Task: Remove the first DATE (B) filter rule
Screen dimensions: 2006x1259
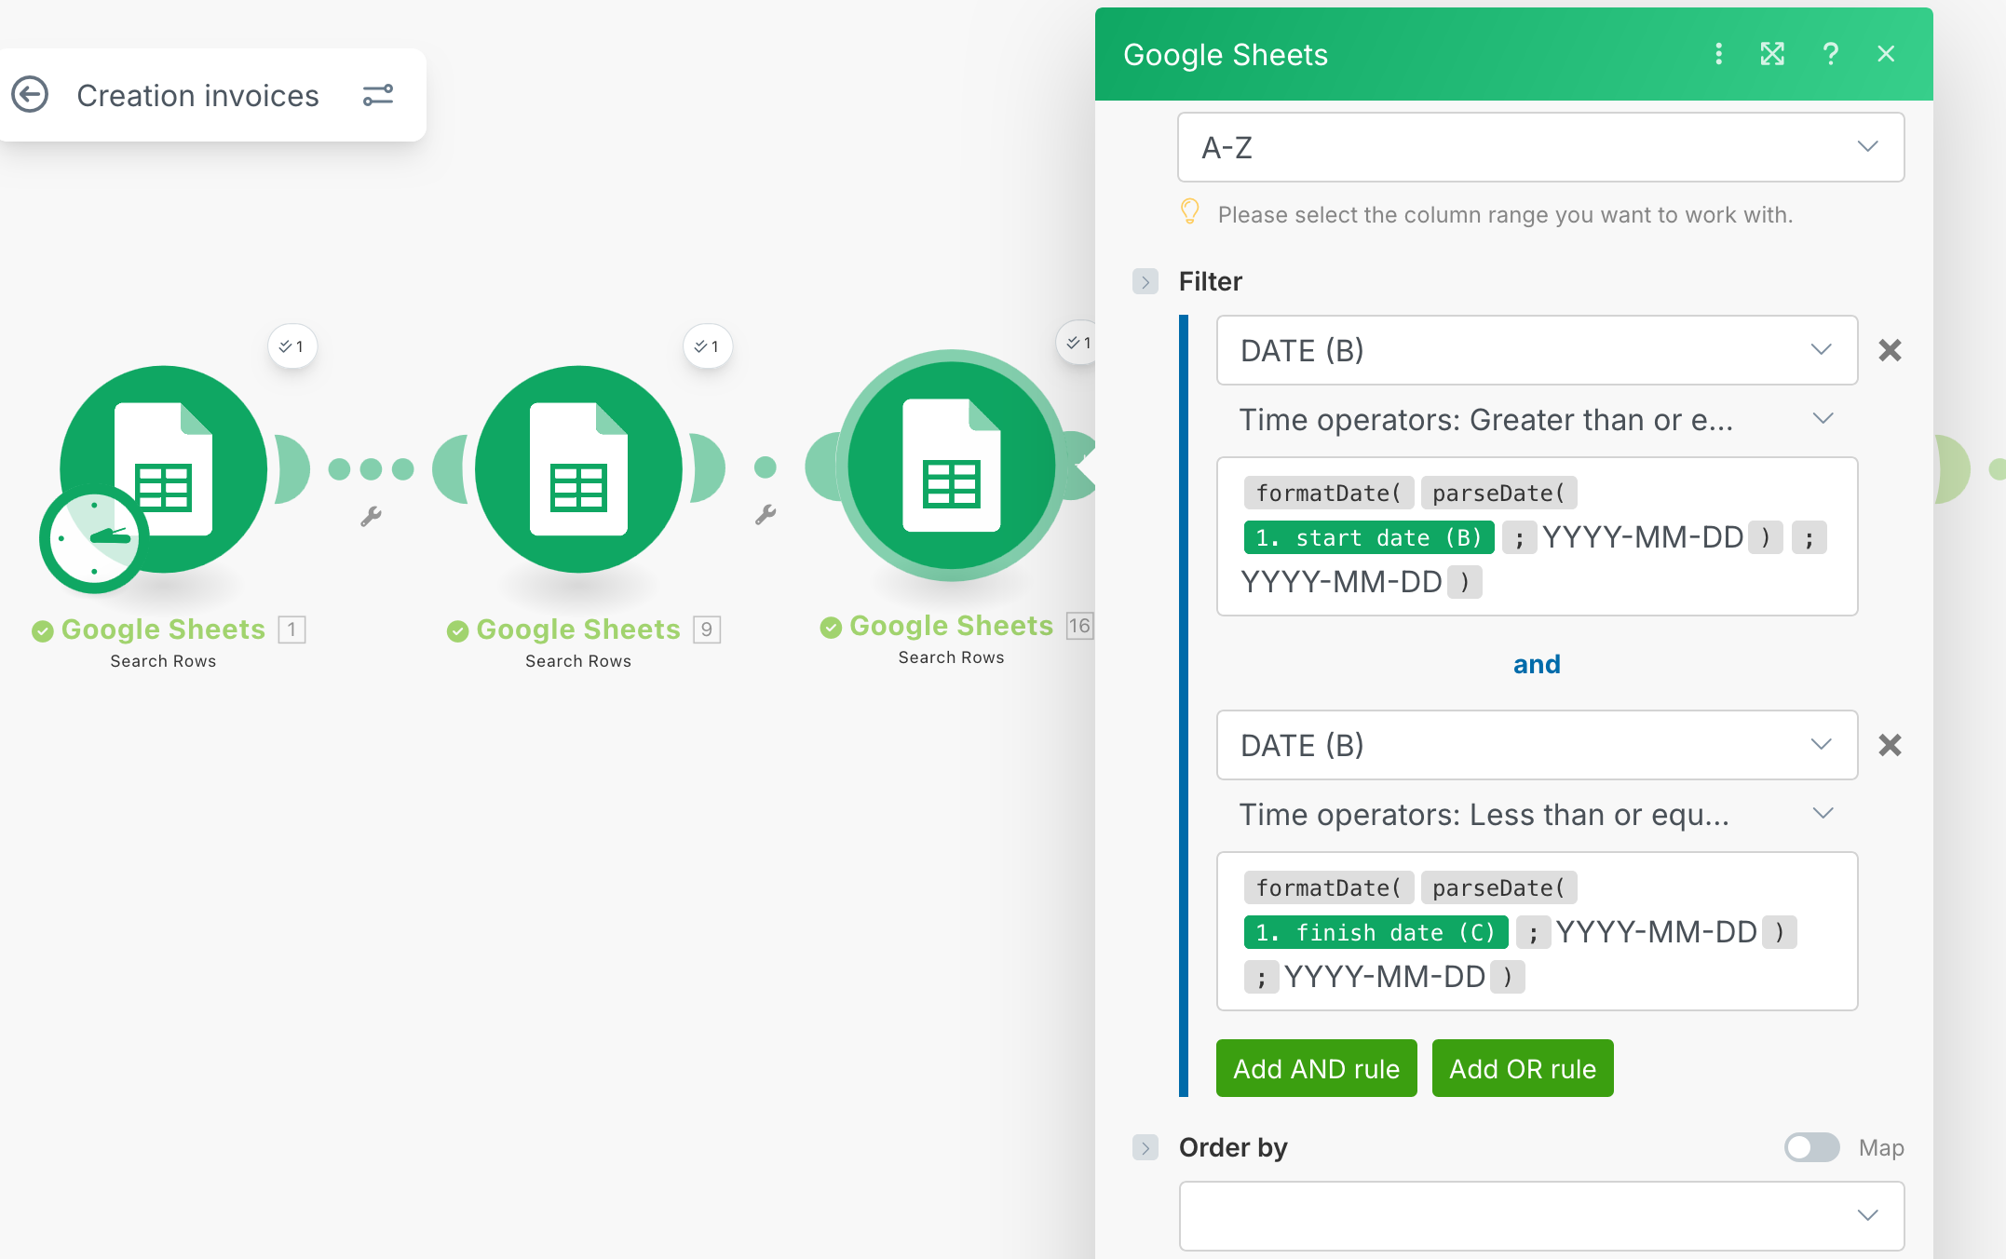Action: click(x=1890, y=350)
